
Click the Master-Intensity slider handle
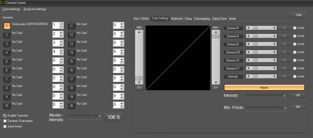tap(100, 116)
